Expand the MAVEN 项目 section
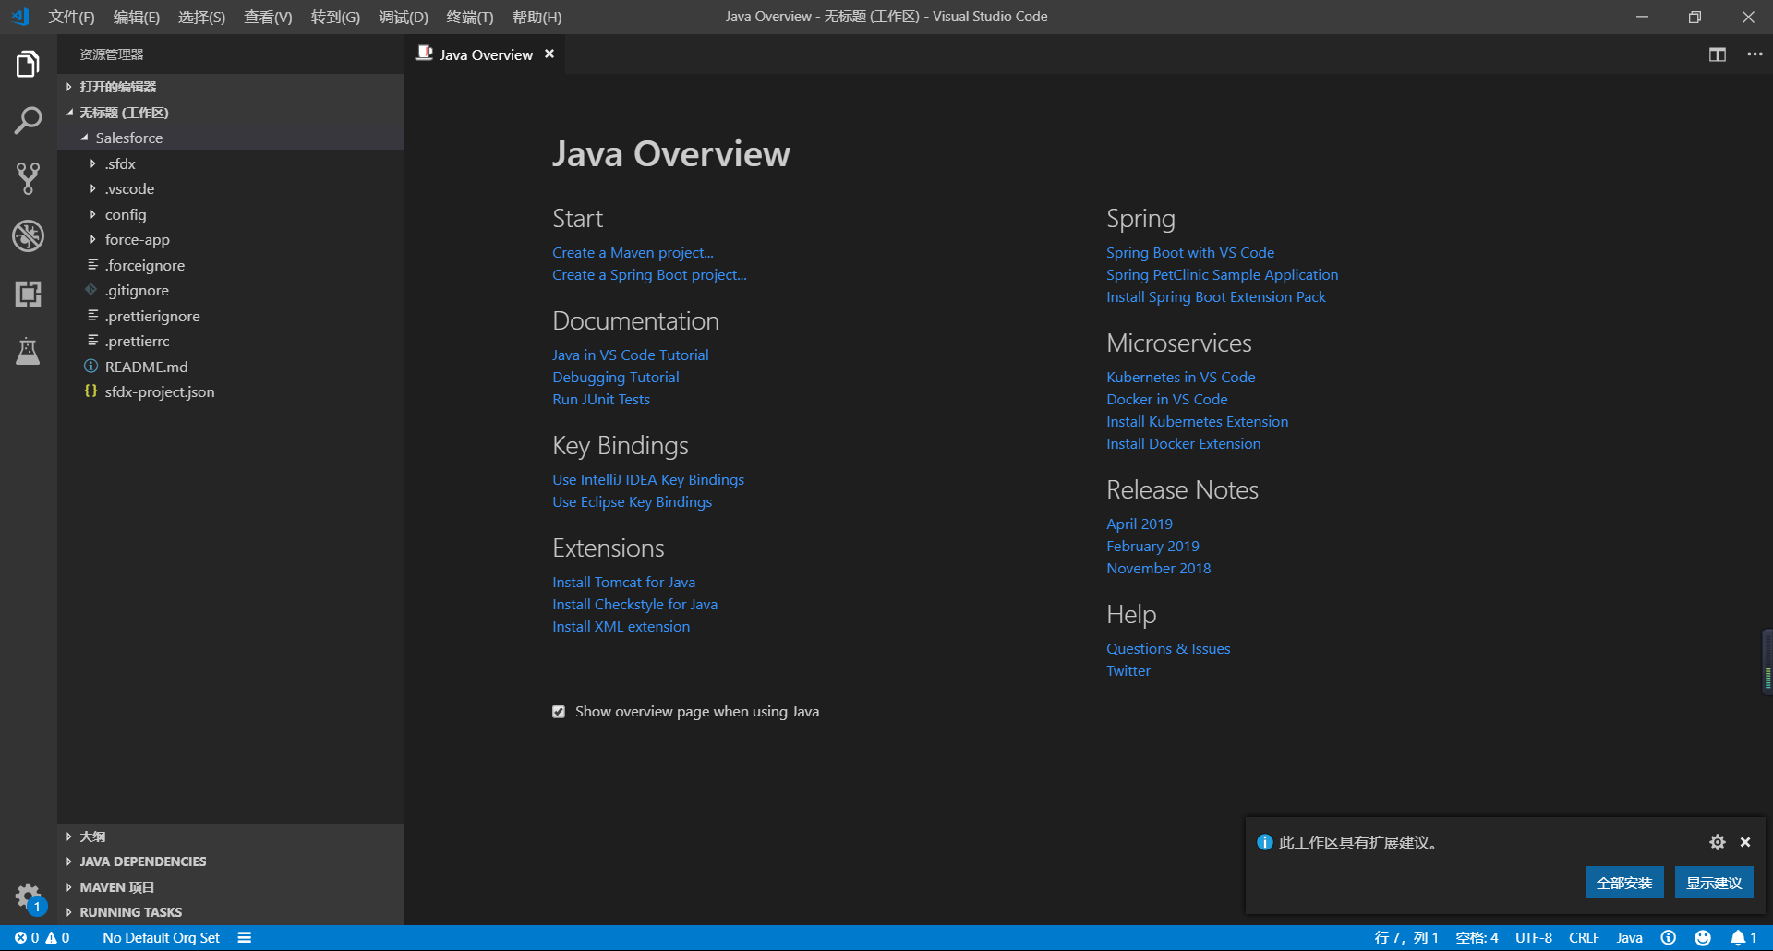Image resolution: width=1773 pixels, height=951 pixels. click(x=230, y=887)
